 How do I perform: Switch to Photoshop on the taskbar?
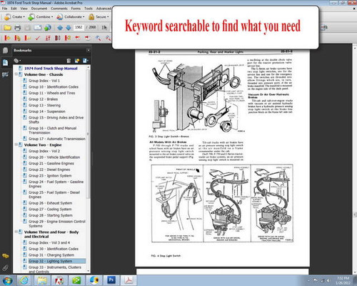pyautogui.click(x=111, y=280)
